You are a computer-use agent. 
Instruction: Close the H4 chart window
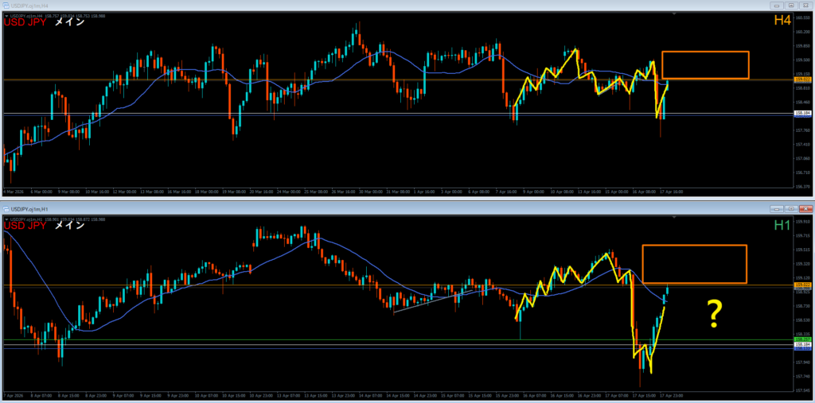pyautogui.click(x=805, y=4)
